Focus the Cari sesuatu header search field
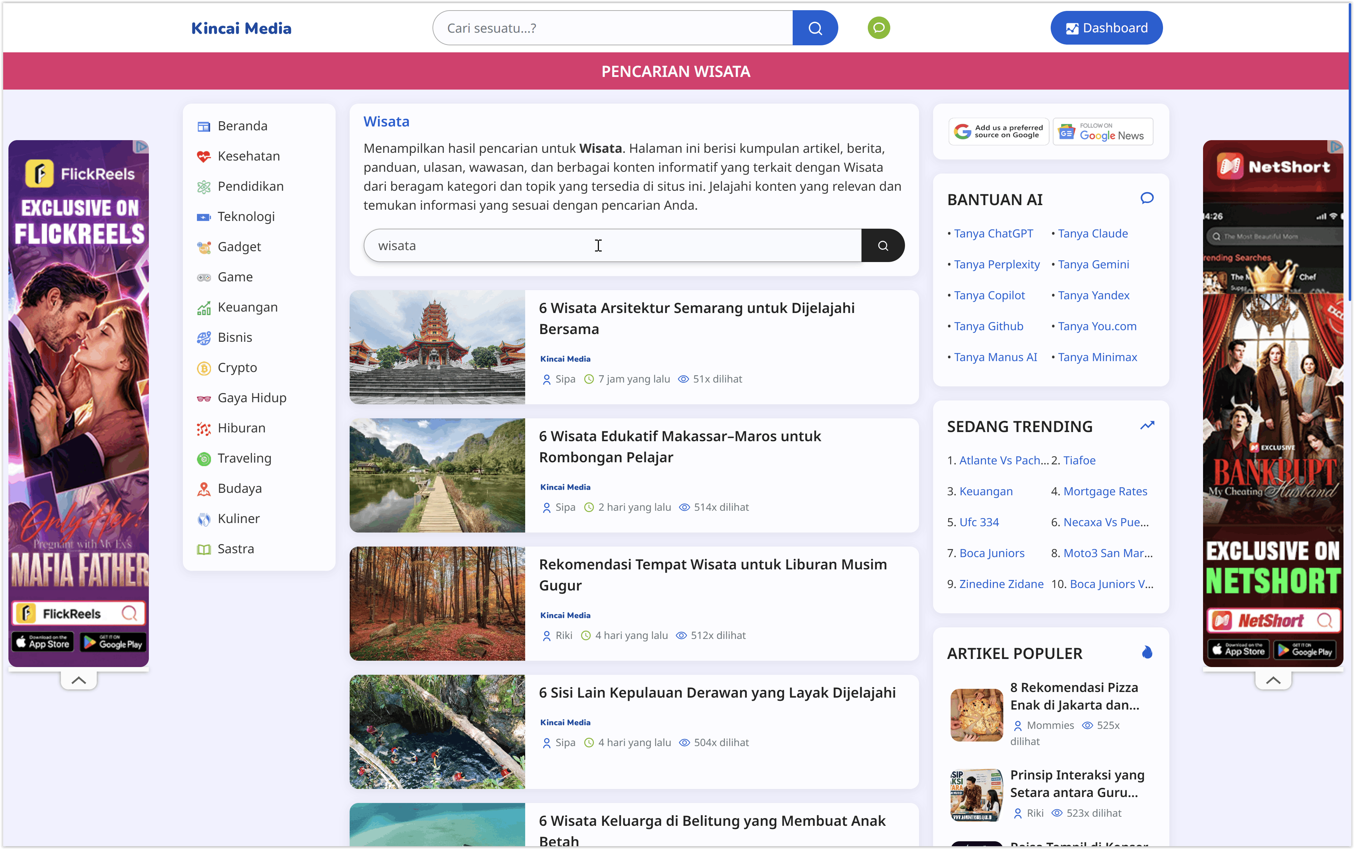 612,28
